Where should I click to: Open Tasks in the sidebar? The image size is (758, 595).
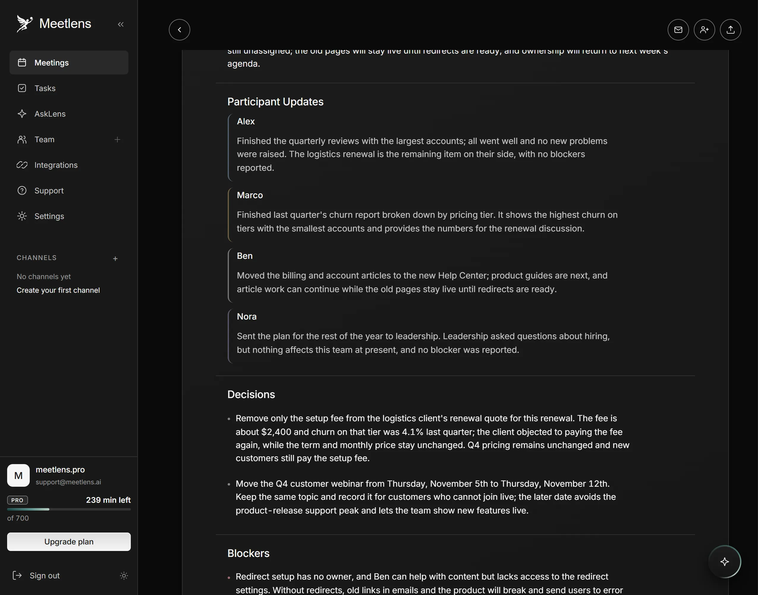[69, 88]
